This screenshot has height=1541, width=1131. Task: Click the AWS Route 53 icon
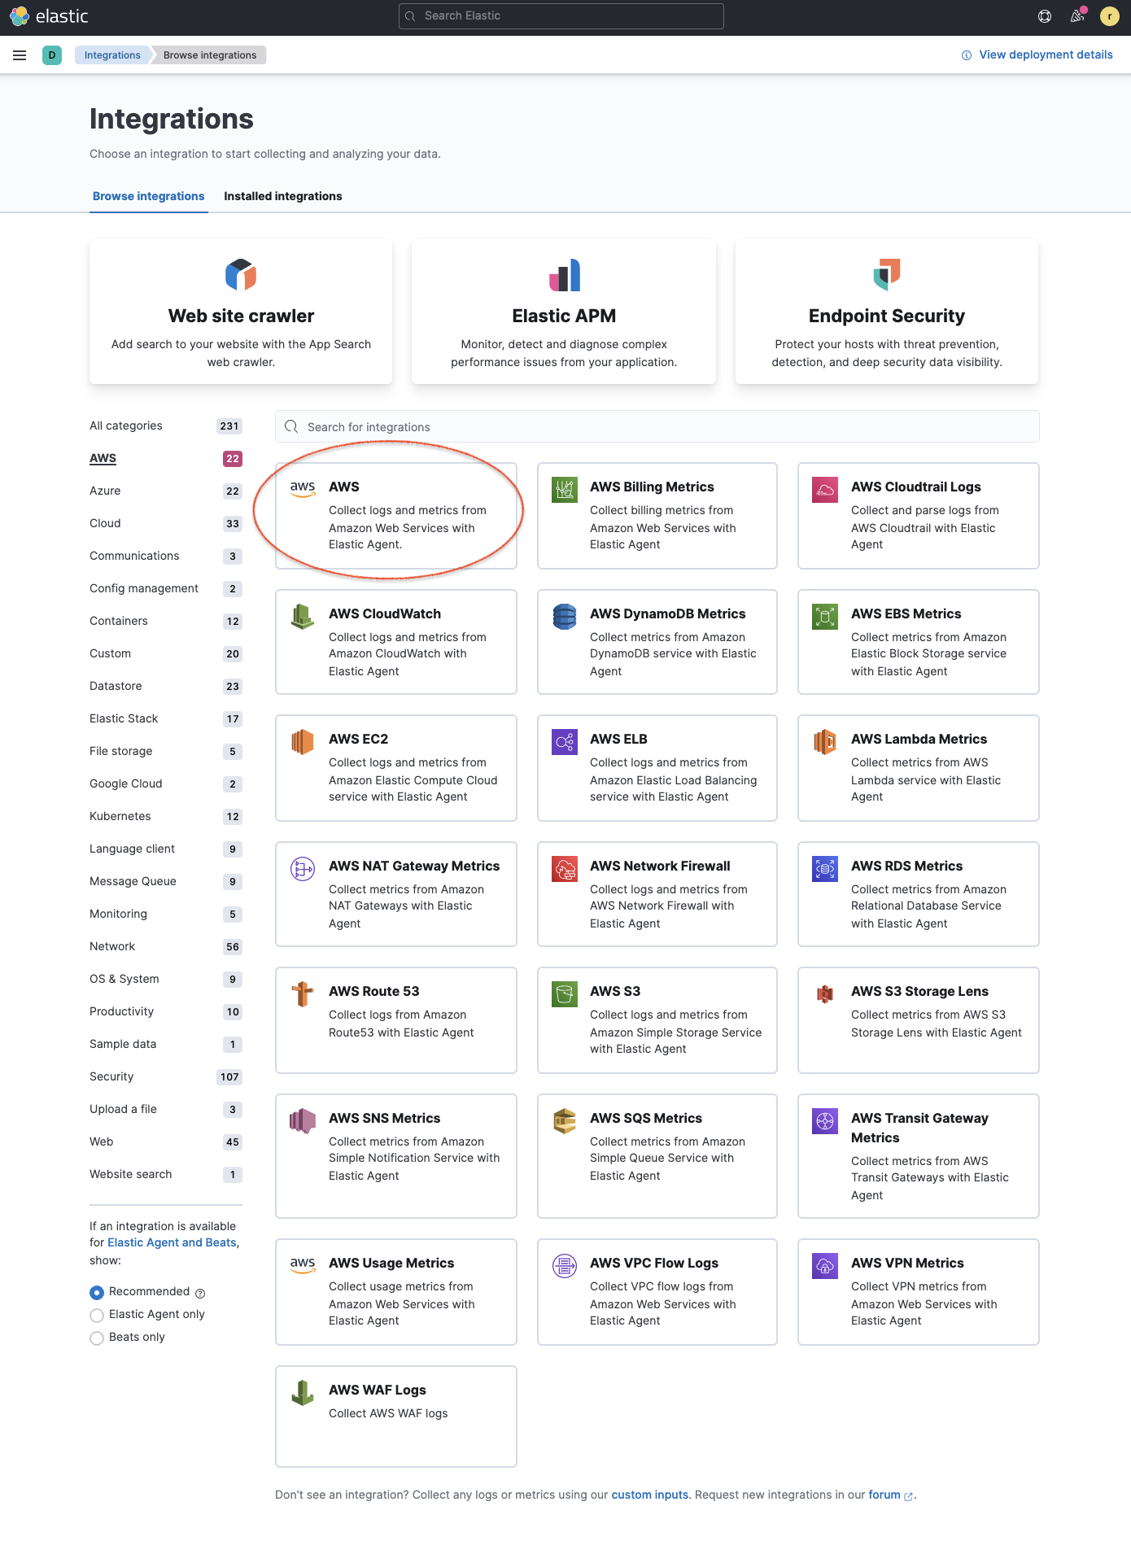(303, 994)
